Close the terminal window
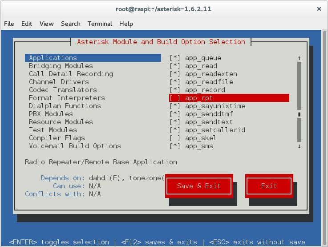This screenshot has height=247, width=328. pos(319,9)
